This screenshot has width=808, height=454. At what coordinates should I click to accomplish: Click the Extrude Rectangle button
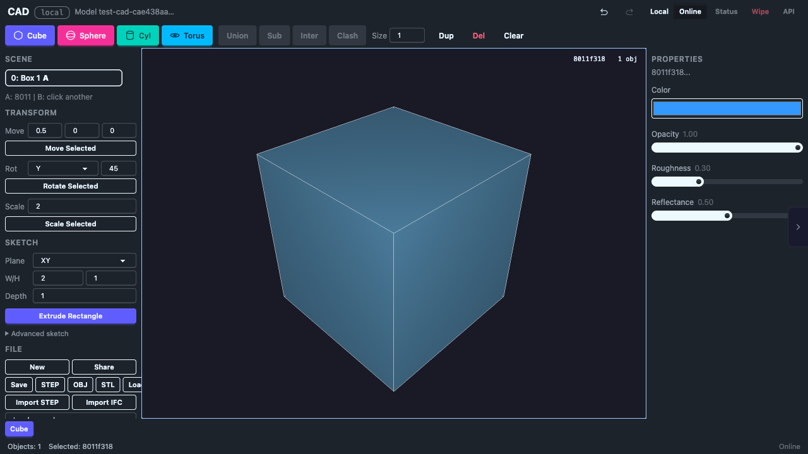[x=70, y=316]
